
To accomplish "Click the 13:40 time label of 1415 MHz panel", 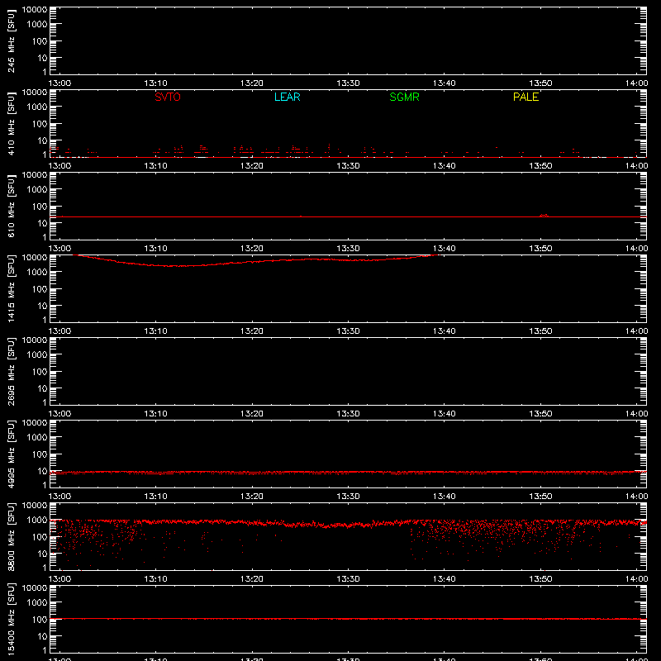I will (x=444, y=331).
